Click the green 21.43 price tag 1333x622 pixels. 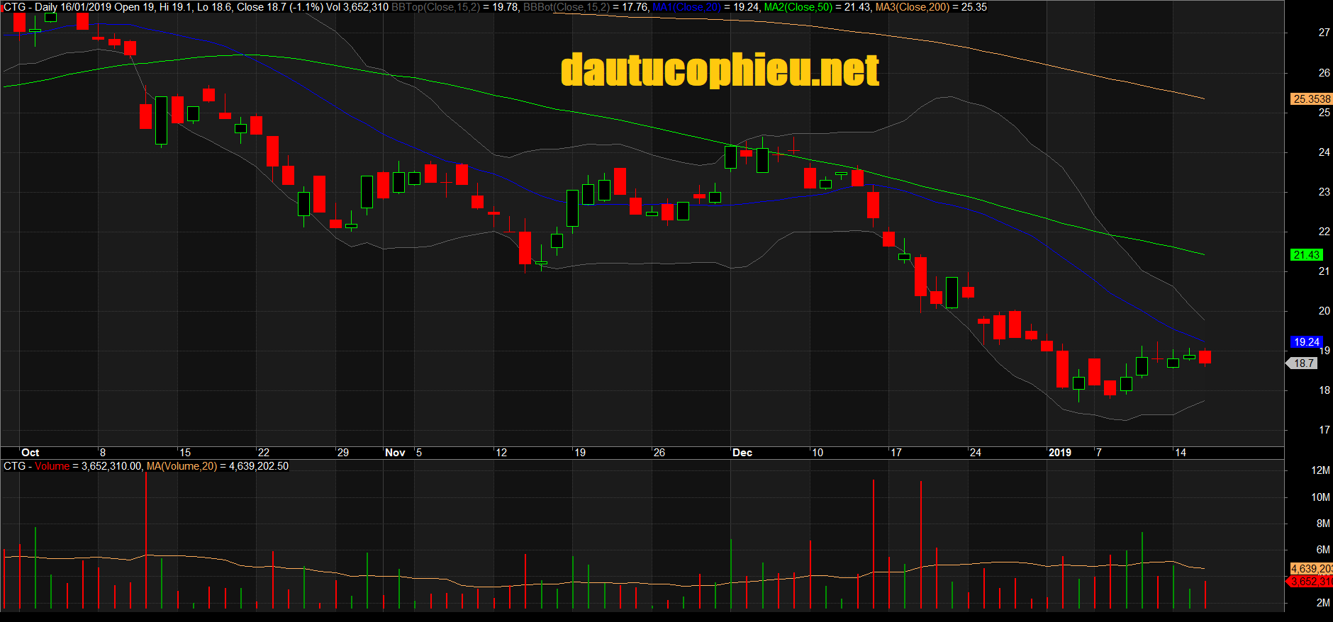[1306, 255]
